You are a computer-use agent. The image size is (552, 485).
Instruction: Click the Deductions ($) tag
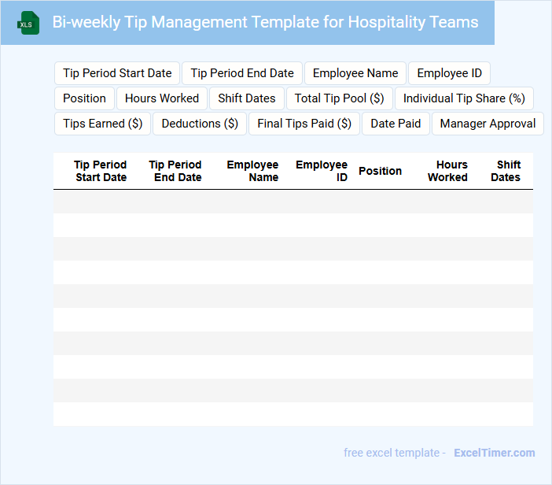point(200,124)
